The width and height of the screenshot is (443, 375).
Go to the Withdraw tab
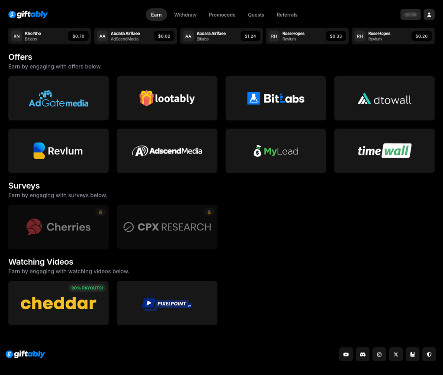(x=185, y=15)
